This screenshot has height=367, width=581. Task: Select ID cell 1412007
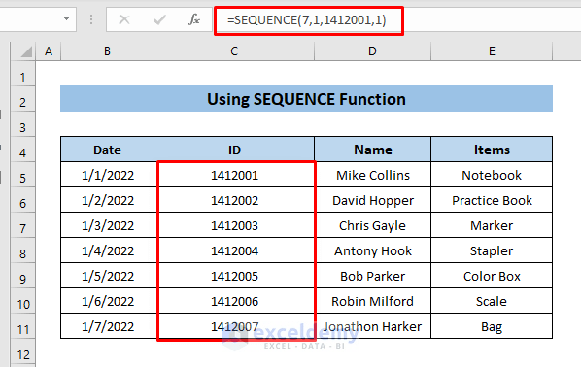(234, 326)
